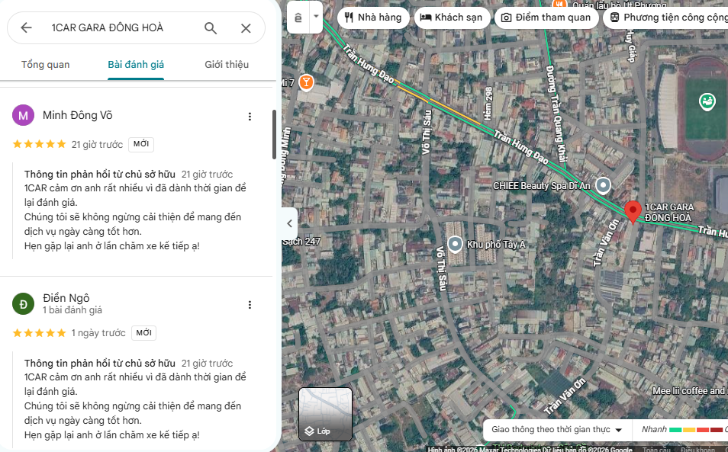728x452 pixels.
Task: Click the magnifier search icon
Action: (x=211, y=28)
